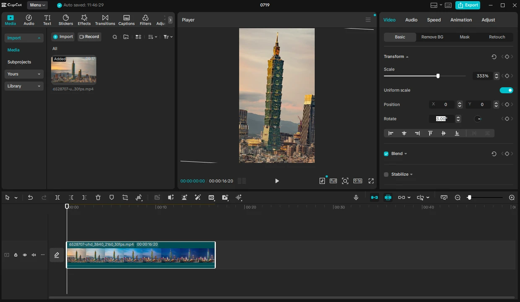Add a Scale keyframe
The image size is (520, 302).
click(507, 76)
